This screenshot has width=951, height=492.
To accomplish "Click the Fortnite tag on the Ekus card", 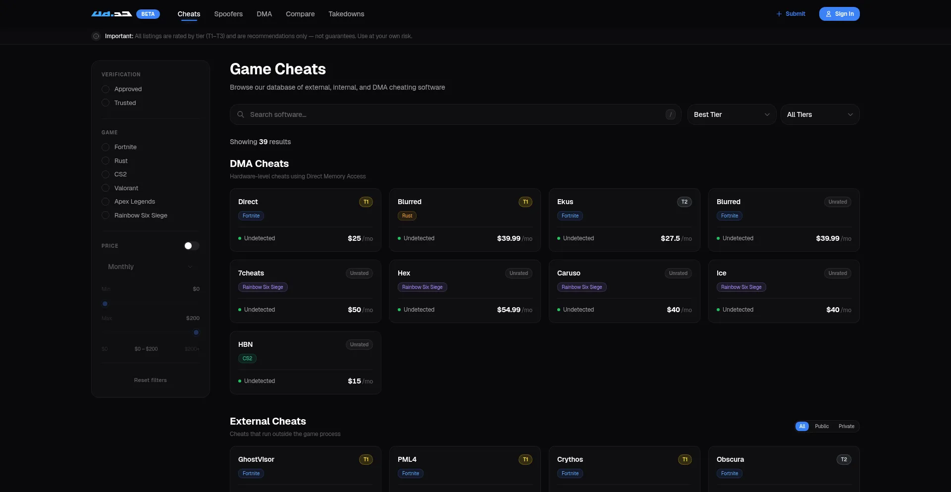I will click(570, 216).
